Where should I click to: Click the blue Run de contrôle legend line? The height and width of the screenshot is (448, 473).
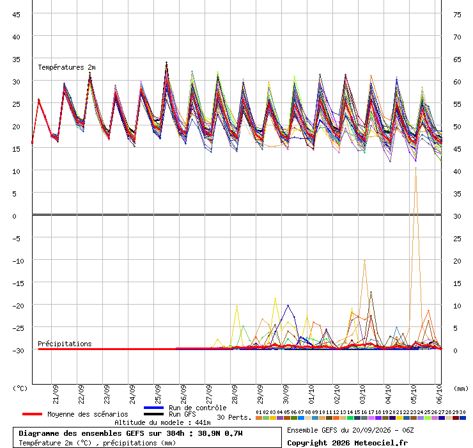tap(154, 408)
